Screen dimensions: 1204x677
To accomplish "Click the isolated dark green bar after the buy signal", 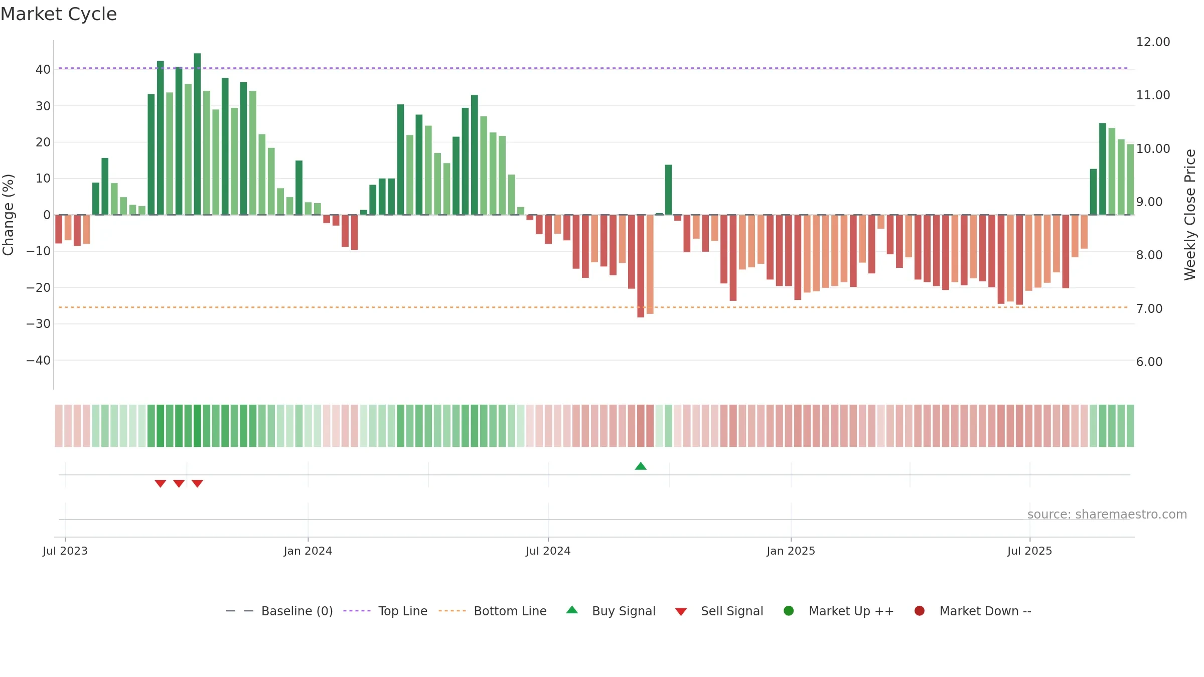I will click(669, 190).
